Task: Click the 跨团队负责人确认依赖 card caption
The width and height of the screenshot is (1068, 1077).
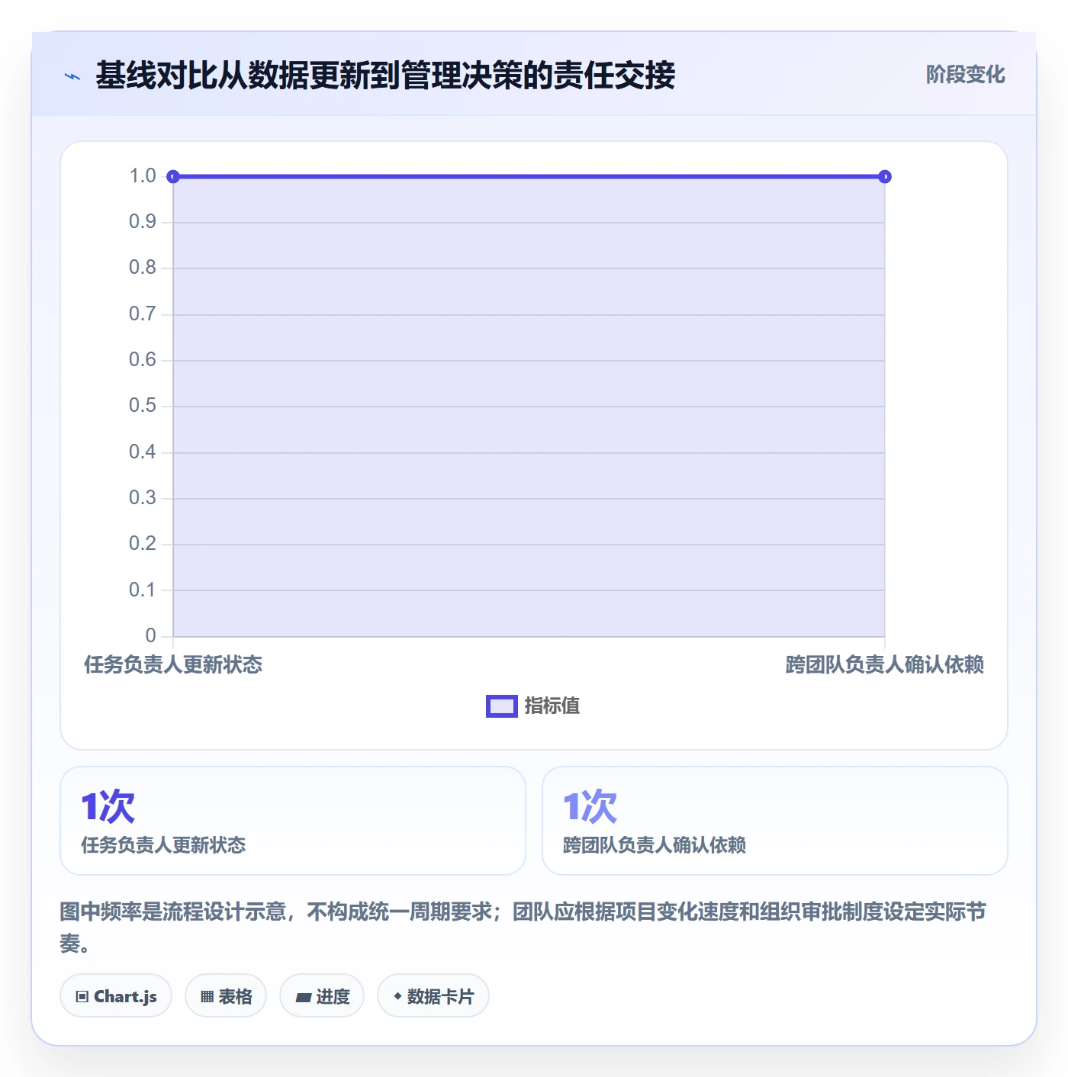Action: pos(655,845)
